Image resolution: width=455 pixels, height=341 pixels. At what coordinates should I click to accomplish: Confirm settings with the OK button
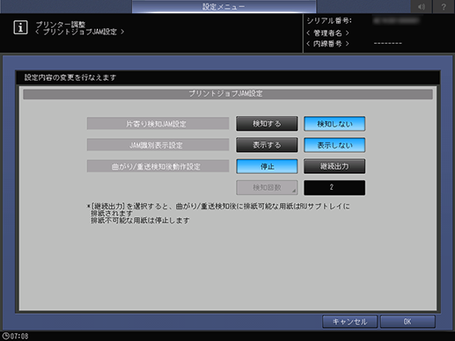point(407,322)
